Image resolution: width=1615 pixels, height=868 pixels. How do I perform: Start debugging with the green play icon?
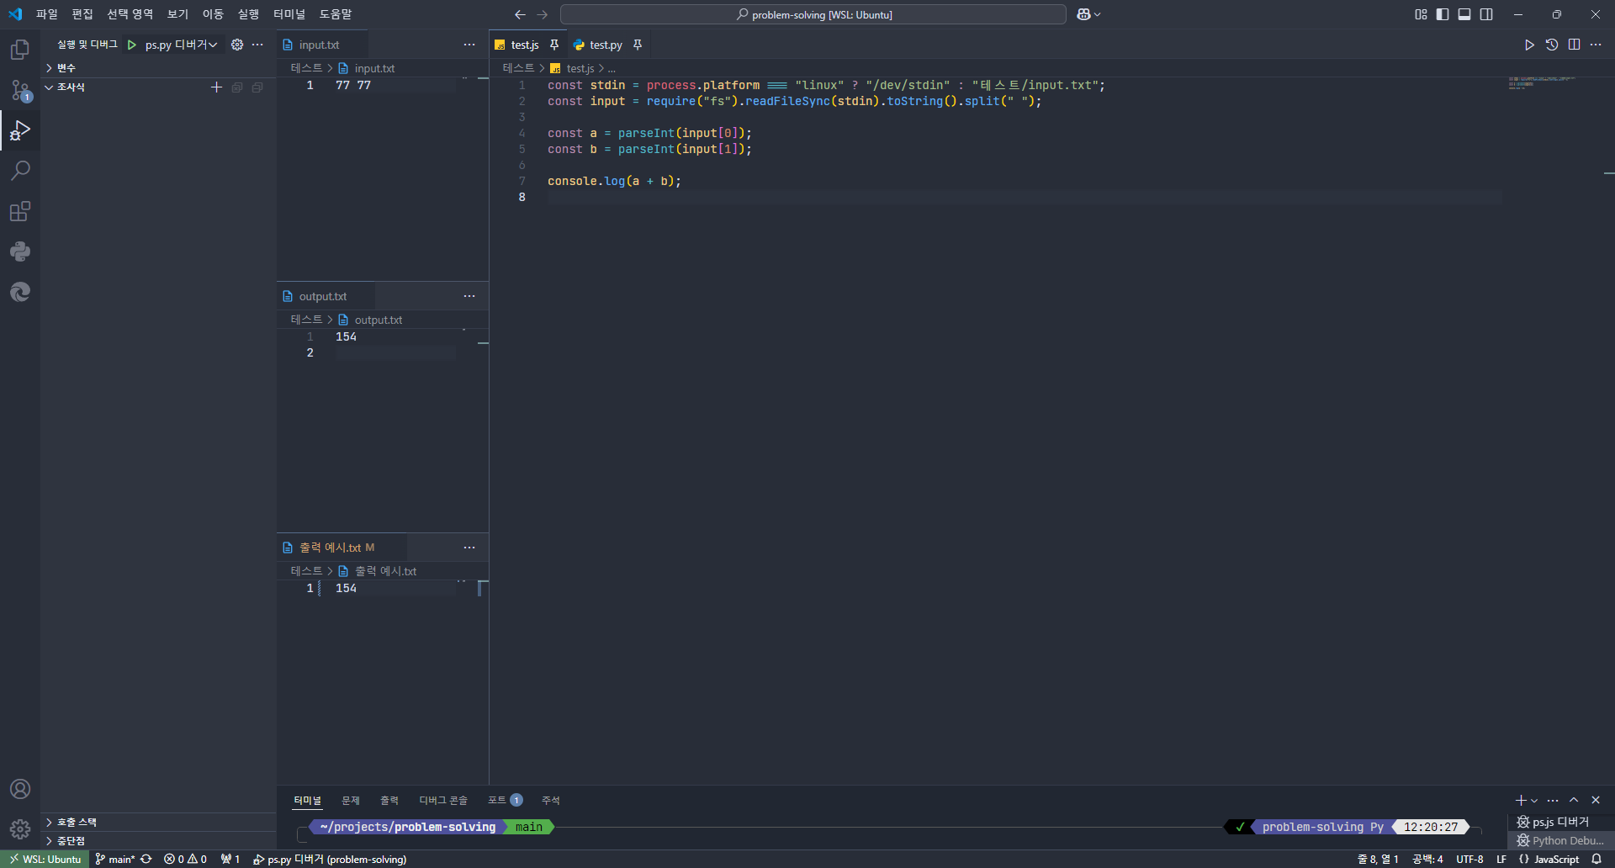coord(132,45)
